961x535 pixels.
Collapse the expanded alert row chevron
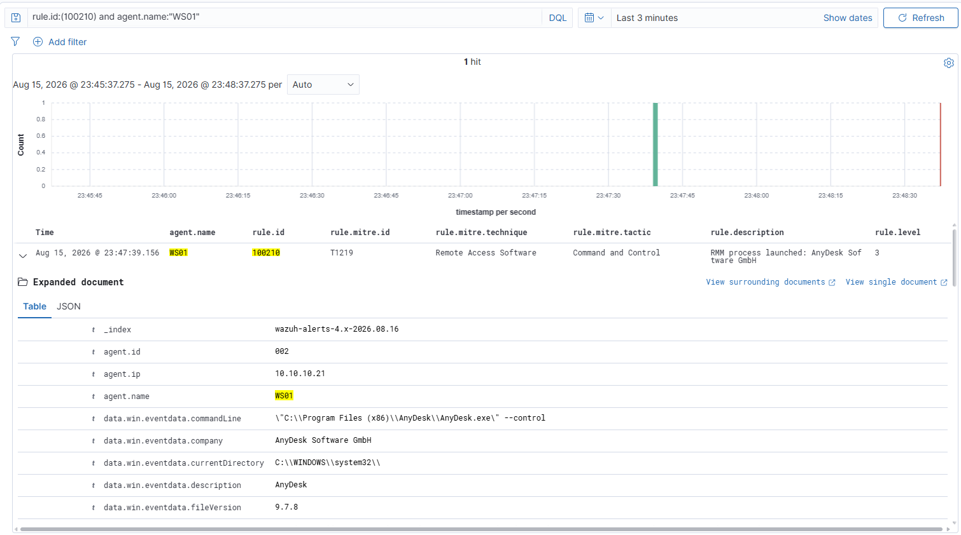[x=23, y=255]
